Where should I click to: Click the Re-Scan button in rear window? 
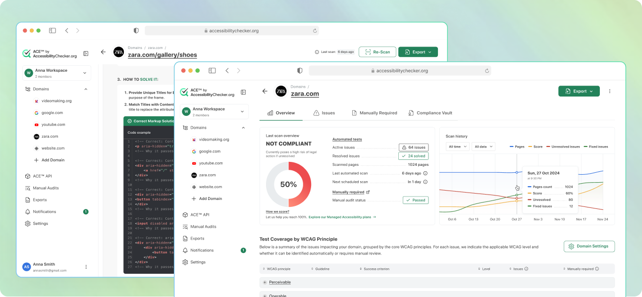377,52
